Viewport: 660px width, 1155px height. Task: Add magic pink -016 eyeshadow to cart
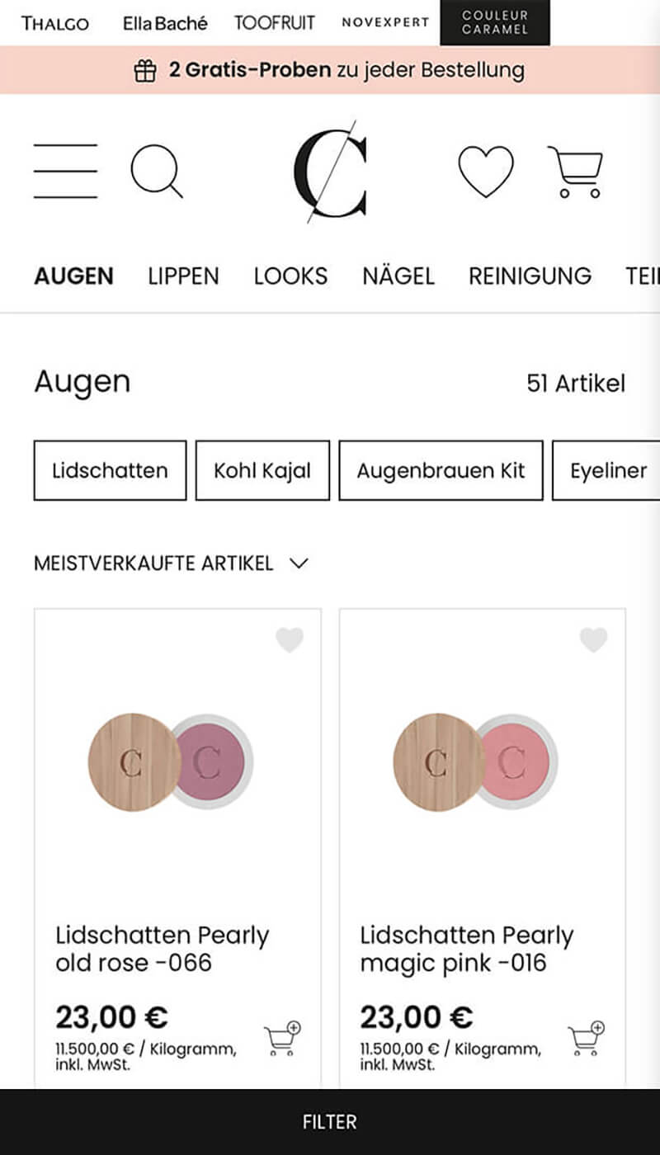(x=587, y=1039)
